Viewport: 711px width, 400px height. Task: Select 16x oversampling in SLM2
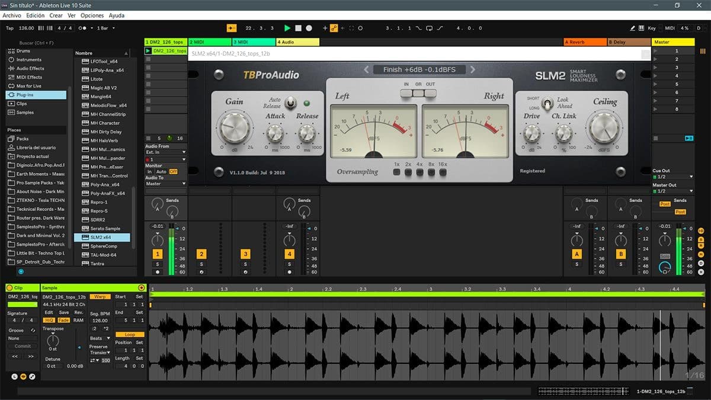[443, 172]
